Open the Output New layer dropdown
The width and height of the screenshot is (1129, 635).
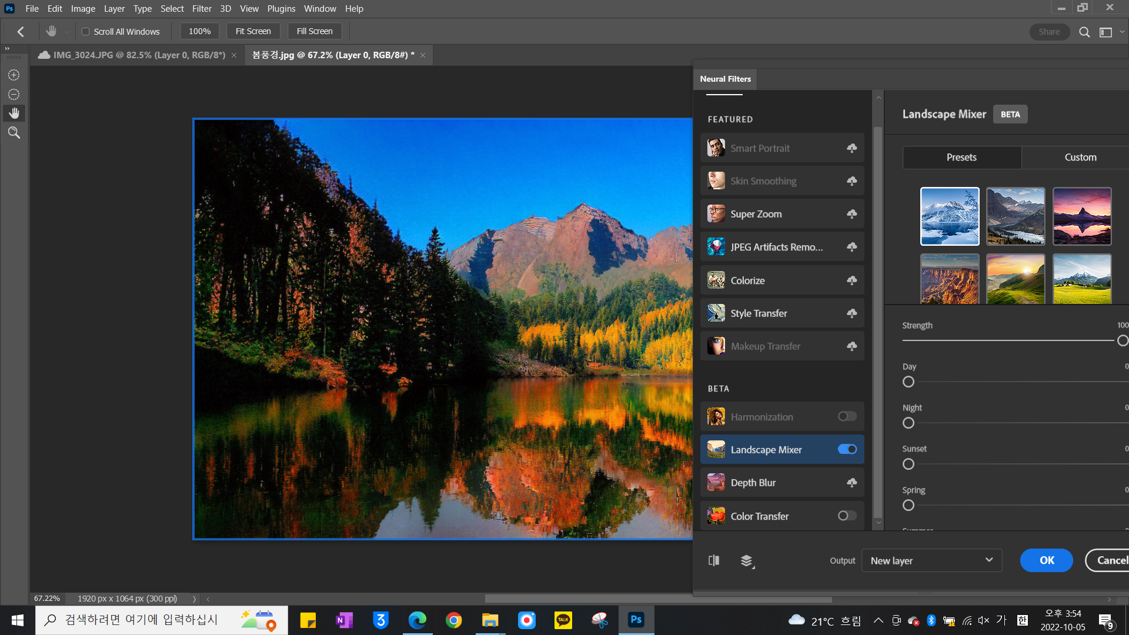[931, 560]
